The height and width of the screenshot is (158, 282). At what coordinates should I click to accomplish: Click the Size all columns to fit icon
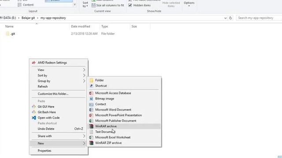point(93,5)
